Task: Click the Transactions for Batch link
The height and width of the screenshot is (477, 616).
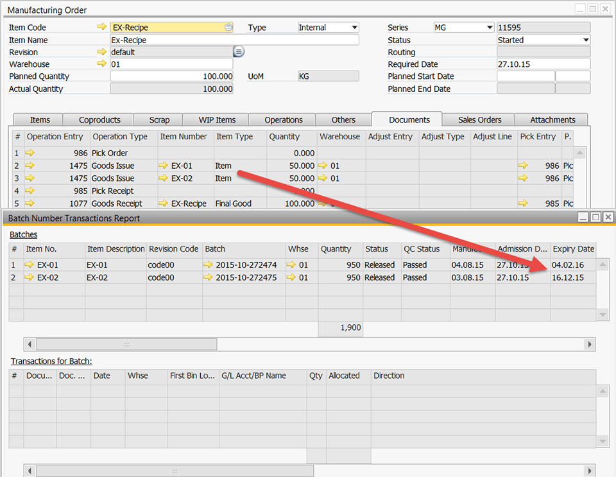Action: pos(51,361)
